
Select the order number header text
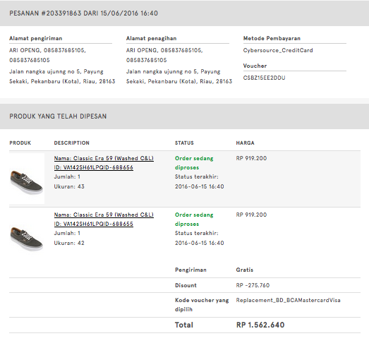(x=83, y=13)
